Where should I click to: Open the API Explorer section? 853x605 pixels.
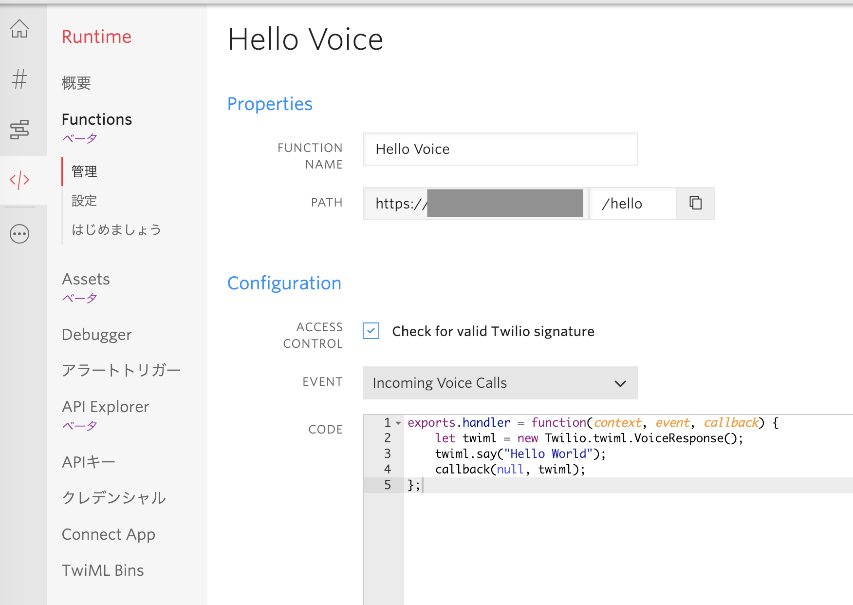[x=105, y=406]
